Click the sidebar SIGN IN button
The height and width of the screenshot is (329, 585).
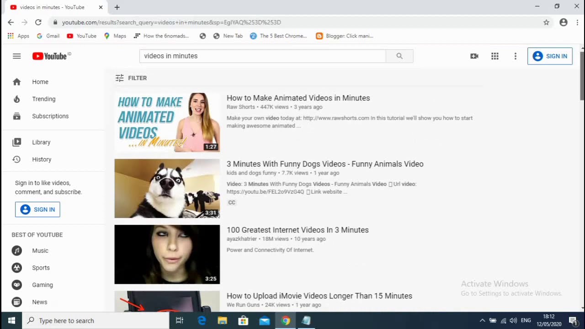(37, 209)
